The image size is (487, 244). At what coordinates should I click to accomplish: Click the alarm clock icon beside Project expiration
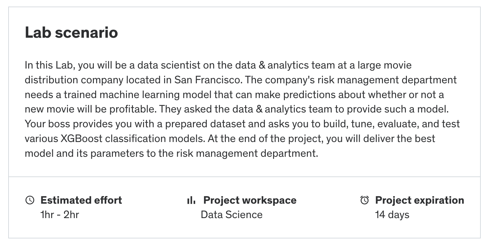tap(365, 200)
